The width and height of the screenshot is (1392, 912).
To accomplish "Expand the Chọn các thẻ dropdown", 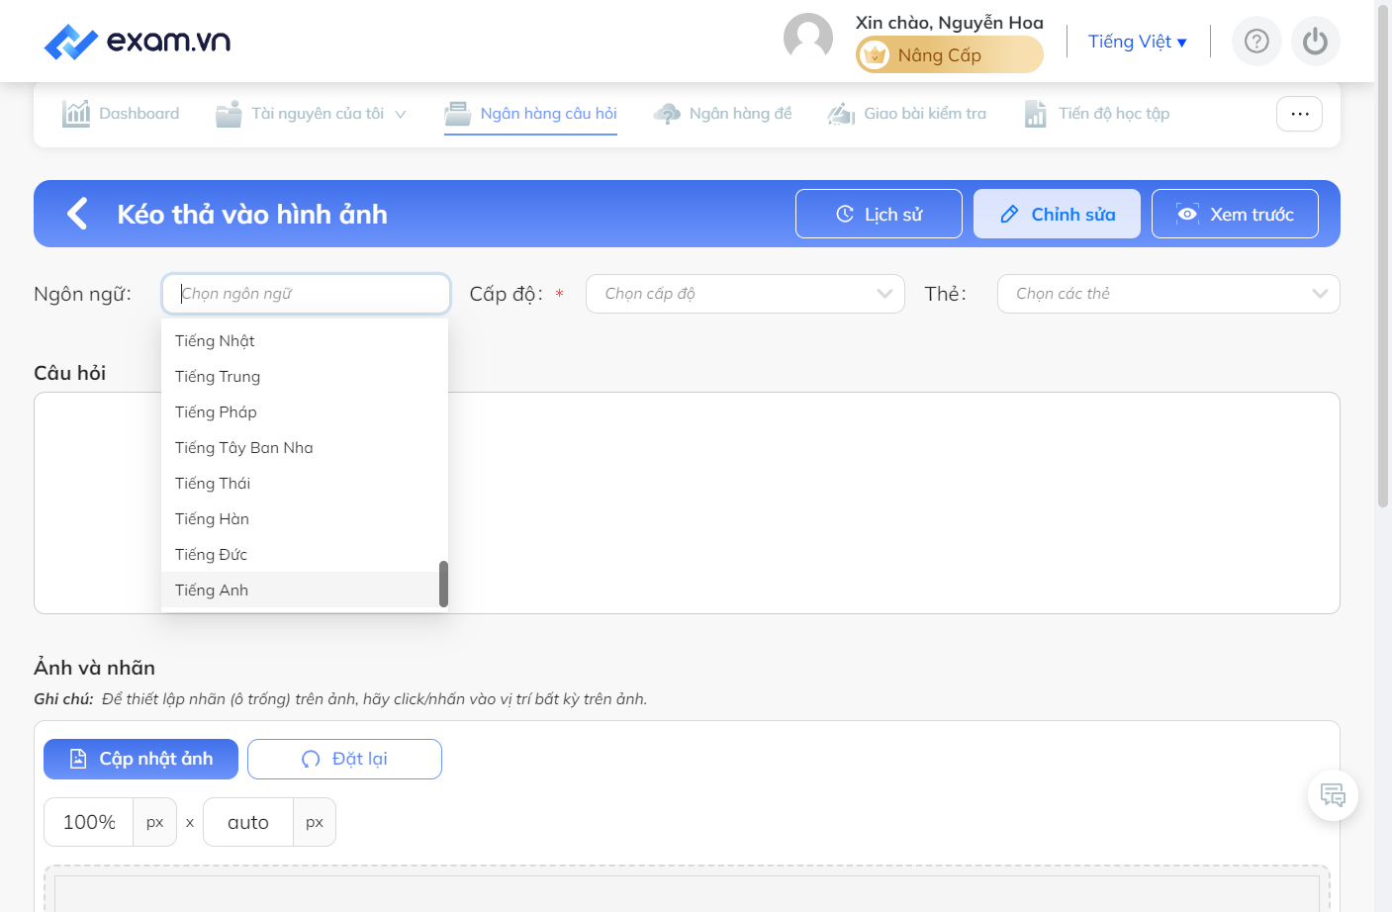I will pos(1168,294).
